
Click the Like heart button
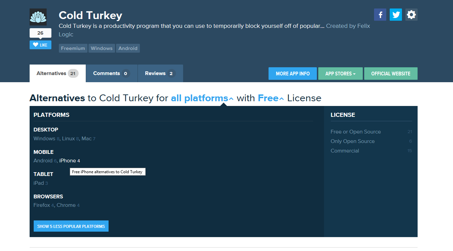coord(41,45)
